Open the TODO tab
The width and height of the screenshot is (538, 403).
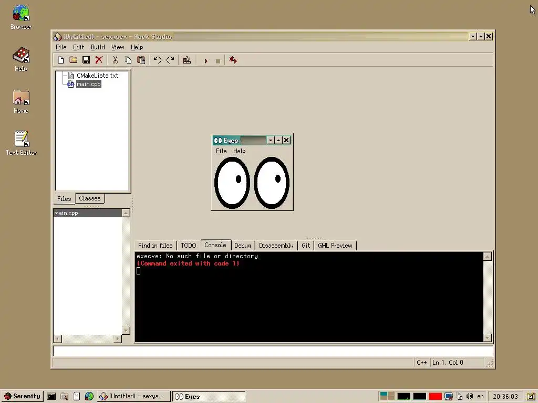[x=189, y=246]
